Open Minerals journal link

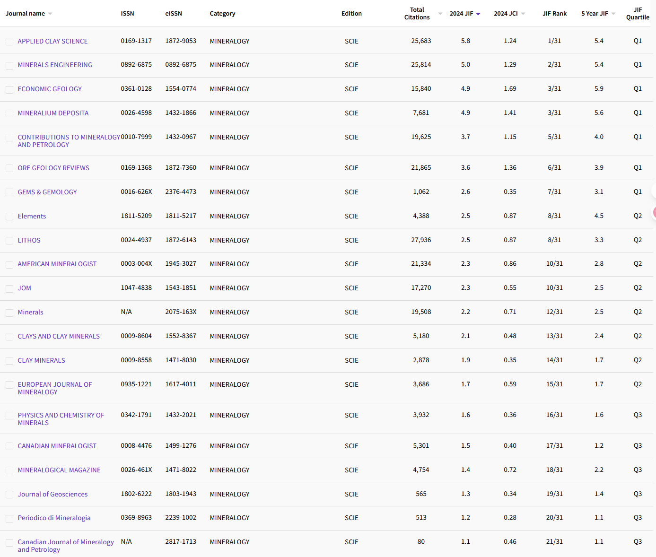30,312
